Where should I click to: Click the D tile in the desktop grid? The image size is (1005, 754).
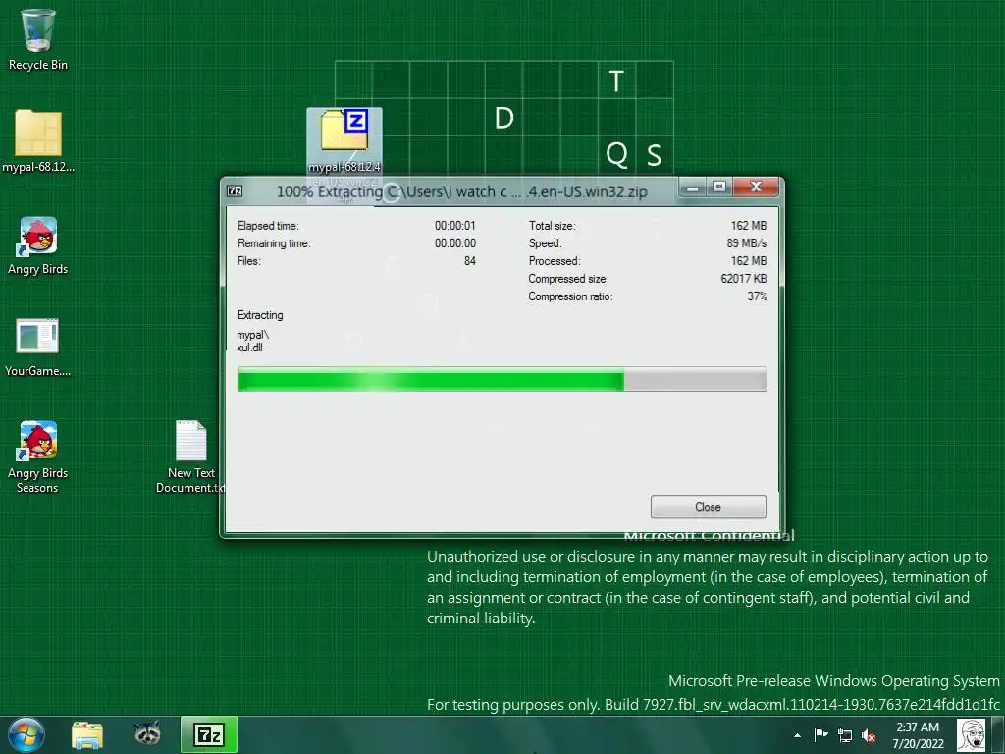503,118
